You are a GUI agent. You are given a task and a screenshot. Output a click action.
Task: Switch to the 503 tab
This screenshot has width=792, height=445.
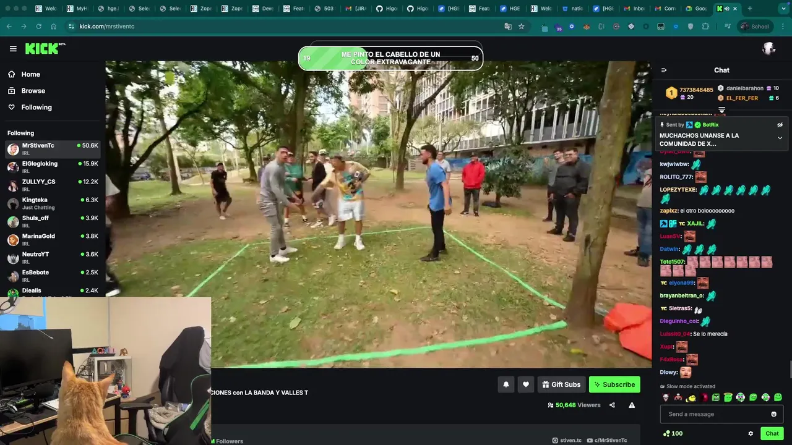[324, 9]
